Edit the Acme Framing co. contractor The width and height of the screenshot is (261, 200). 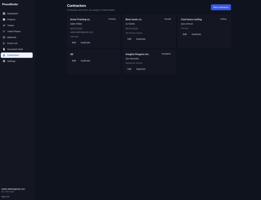click(74, 43)
